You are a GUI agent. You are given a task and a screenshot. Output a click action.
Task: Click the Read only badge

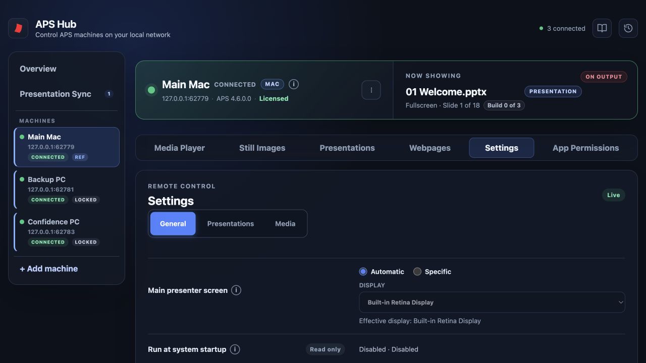pos(325,349)
